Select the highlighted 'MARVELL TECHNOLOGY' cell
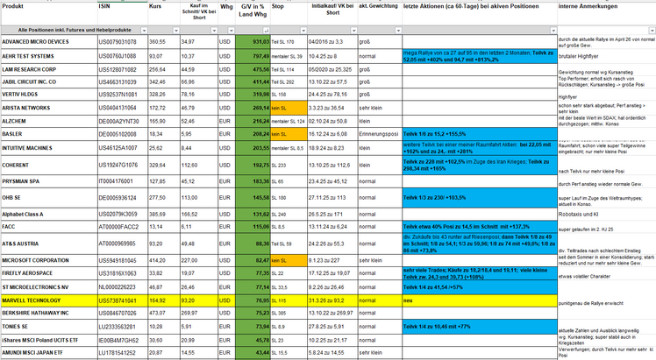Image resolution: width=656 pixels, height=360 pixels. click(49, 300)
